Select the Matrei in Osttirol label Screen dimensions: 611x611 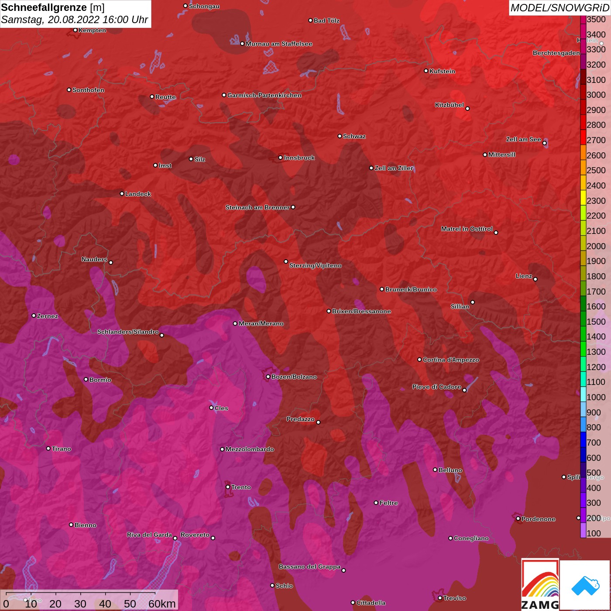(467, 229)
